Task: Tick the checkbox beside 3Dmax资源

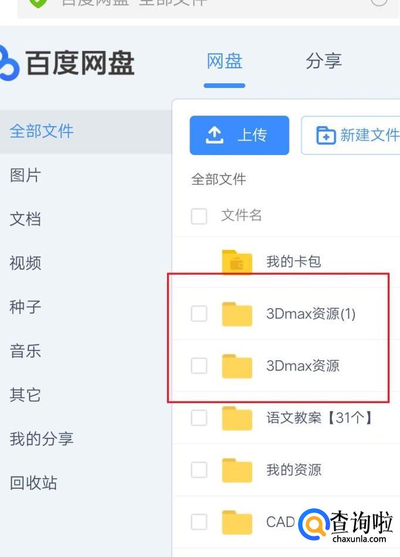Action: coord(199,366)
